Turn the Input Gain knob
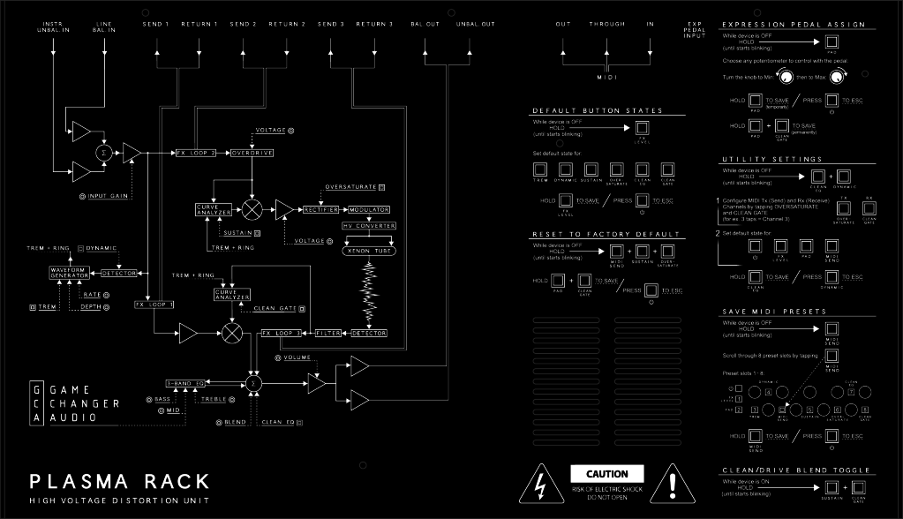Image resolution: width=903 pixels, height=519 pixels. point(83,196)
